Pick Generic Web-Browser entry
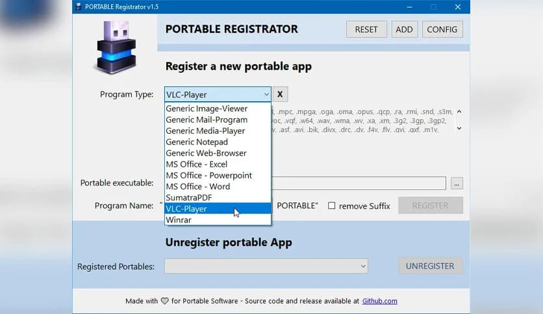The image size is (543, 314). tap(218, 153)
